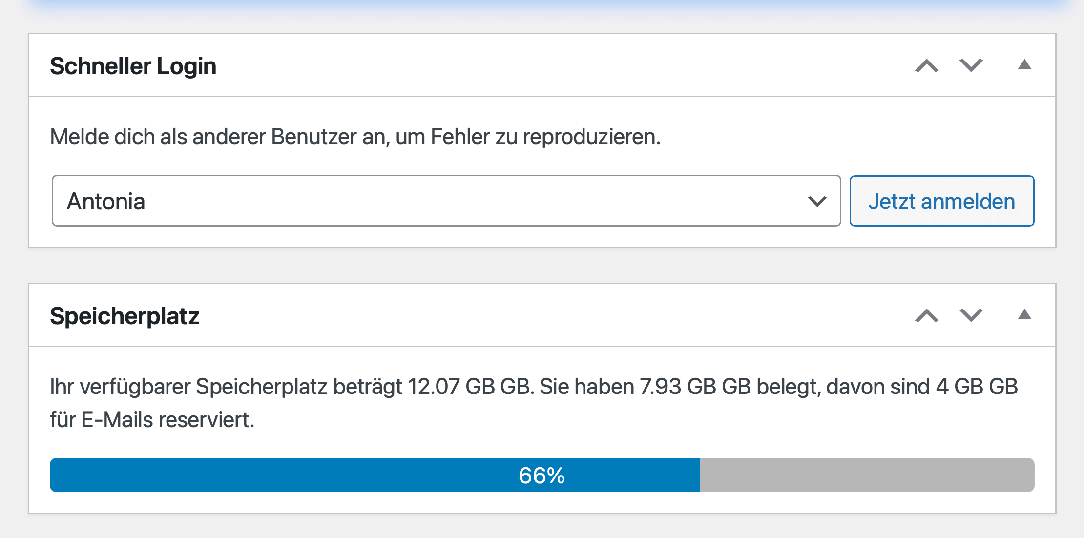This screenshot has height=538, width=1084.
Task: Toggle the collapse triangle of Speicherplatz
Action: tap(1024, 313)
